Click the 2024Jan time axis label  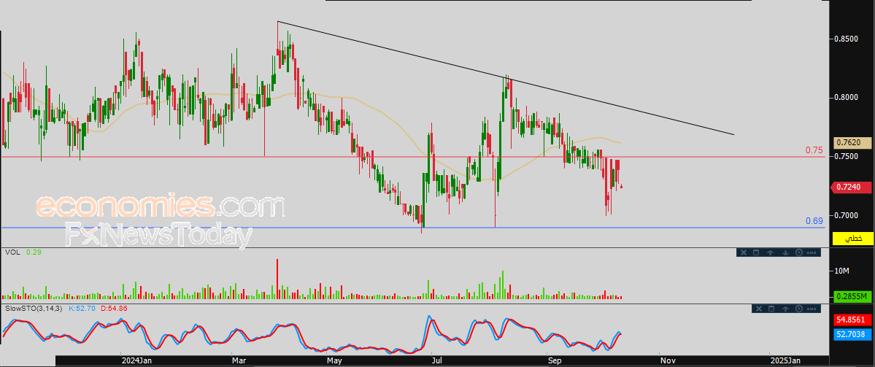(x=136, y=361)
